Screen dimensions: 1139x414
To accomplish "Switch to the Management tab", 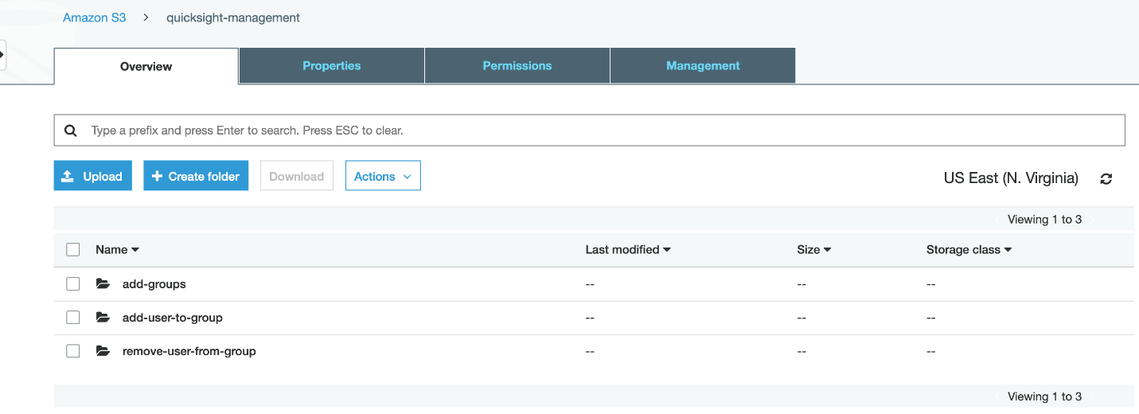I will [x=703, y=66].
